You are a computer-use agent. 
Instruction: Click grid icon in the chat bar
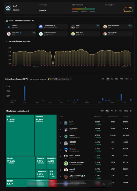pos(104,184)
